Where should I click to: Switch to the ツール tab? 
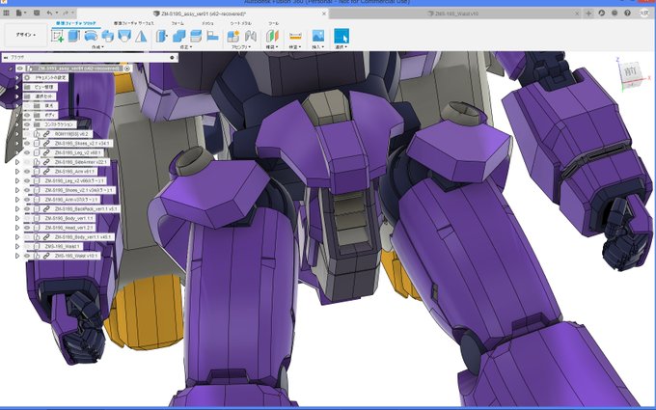pyautogui.click(x=273, y=23)
